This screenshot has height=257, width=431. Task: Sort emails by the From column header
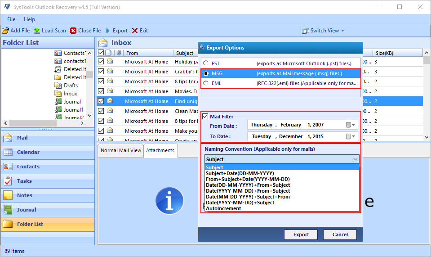148,53
